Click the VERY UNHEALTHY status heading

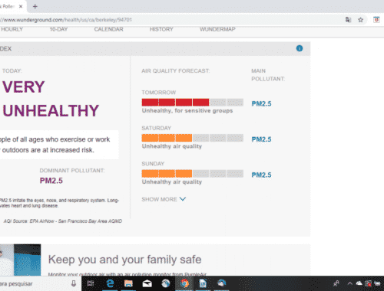click(x=51, y=99)
